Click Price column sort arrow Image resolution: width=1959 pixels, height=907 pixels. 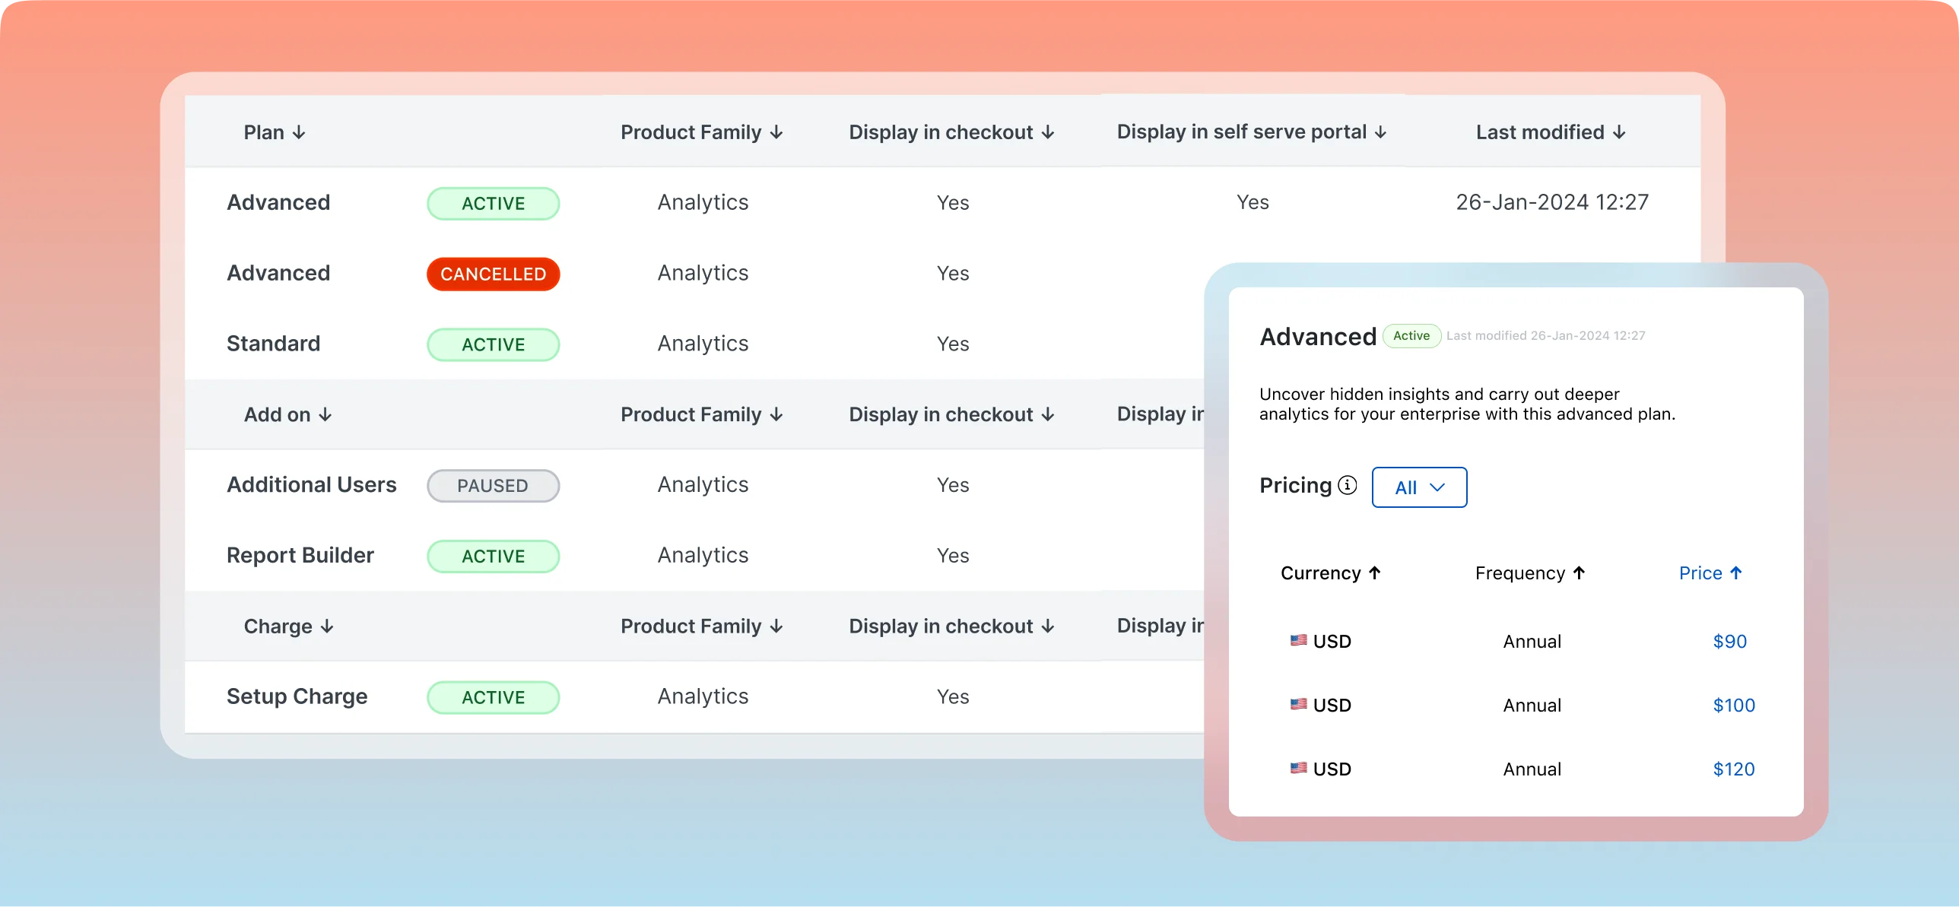pyautogui.click(x=1735, y=572)
